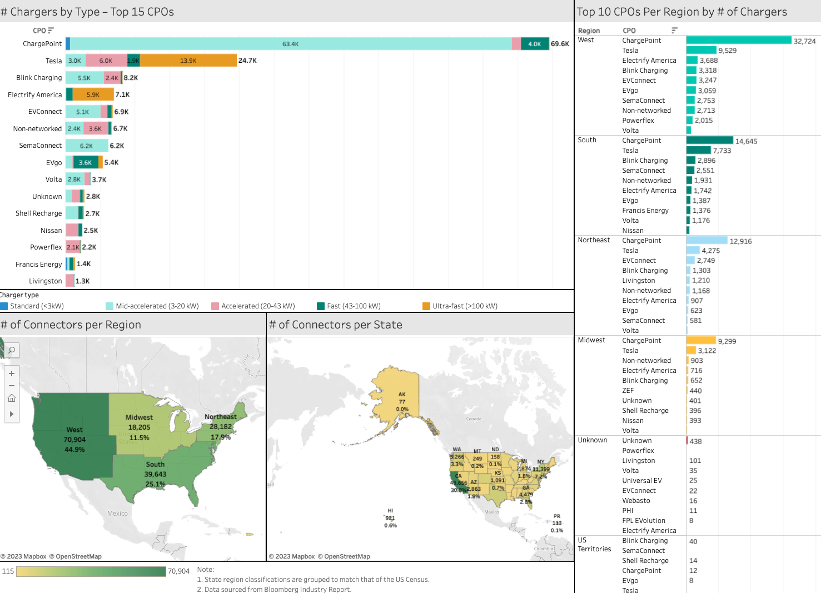The image size is (821, 593).
Task: Highlight Standard (<3kW) in legend
Action: pyautogui.click(x=4, y=306)
